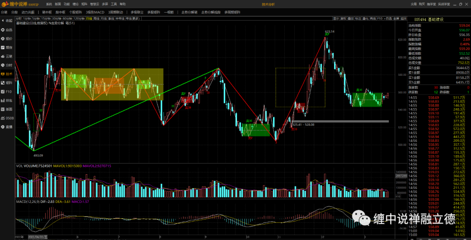Click the F10 button above chart

pos(380,19)
